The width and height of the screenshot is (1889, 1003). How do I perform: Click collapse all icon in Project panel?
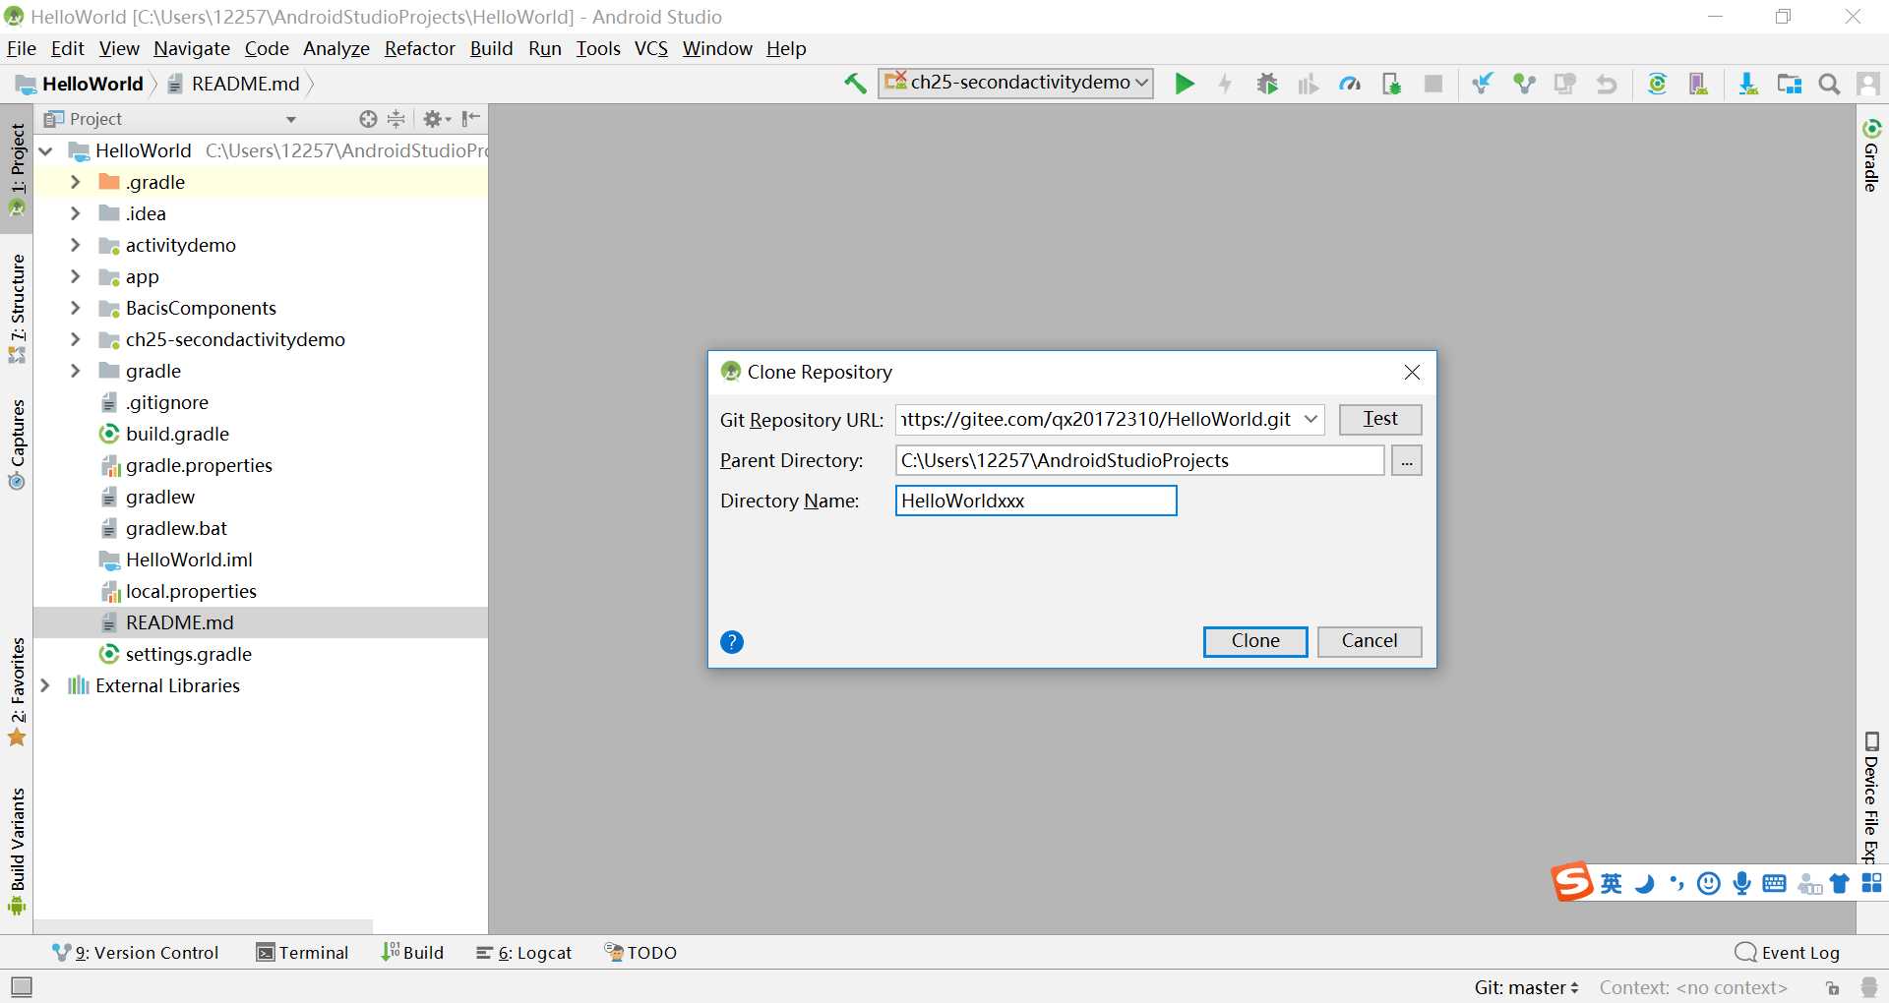[x=396, y=119]
